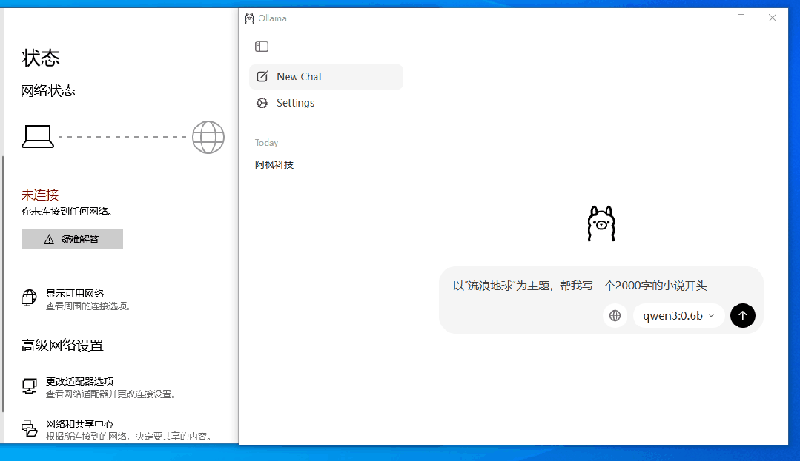This screenshot has width=800, height=461.
Task: Click the sharing icon beside 网络和共享中心
Action: [28, 428]
